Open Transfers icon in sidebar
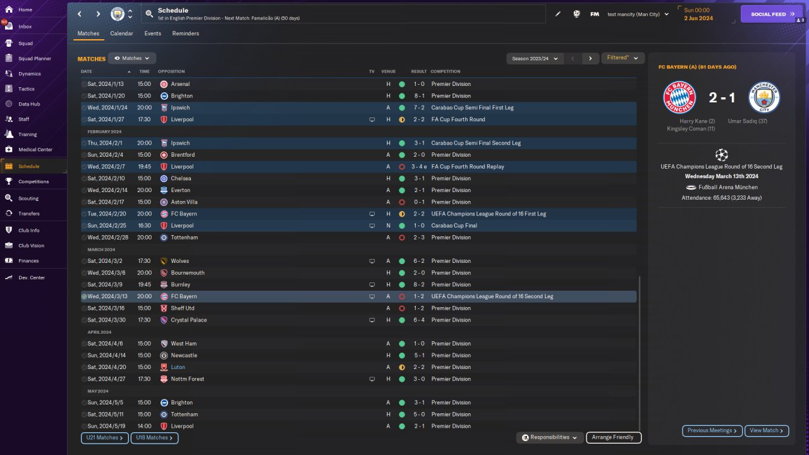The height and width of the screenshot is (455, 809). [x=9, y=214]
